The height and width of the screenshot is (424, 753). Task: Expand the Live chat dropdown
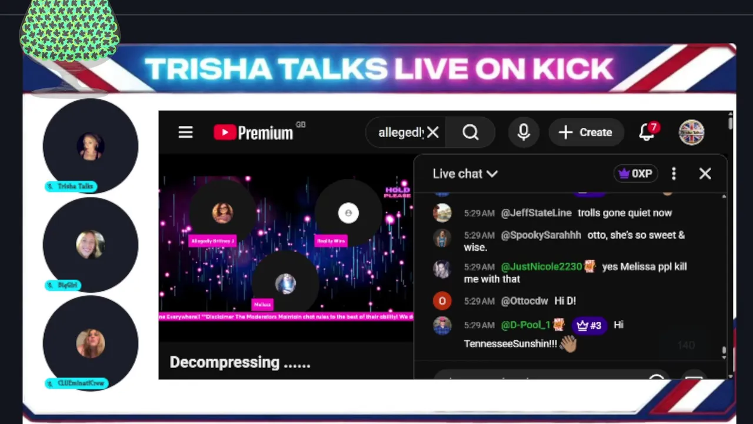point(465,174)
